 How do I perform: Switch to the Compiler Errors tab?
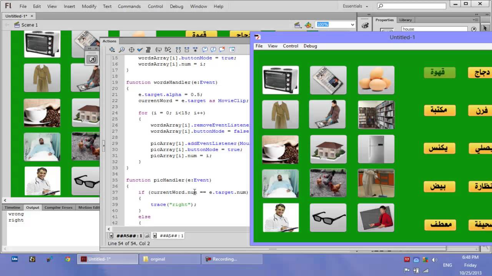(x=58, y=207)
